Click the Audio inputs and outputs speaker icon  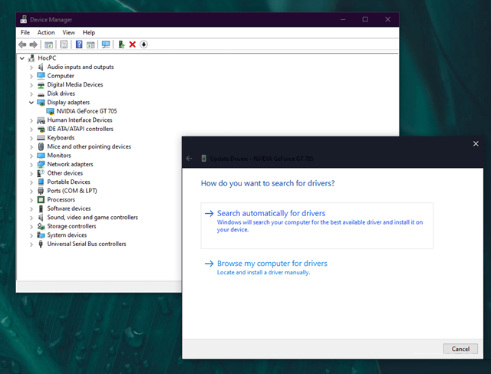tap(41, 67)
